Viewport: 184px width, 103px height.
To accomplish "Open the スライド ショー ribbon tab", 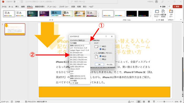I will [64, 7].
